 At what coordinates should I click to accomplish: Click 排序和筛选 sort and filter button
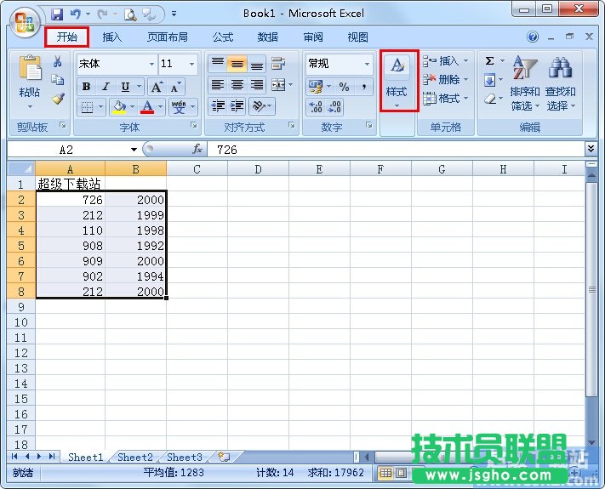tap(525, 82)
